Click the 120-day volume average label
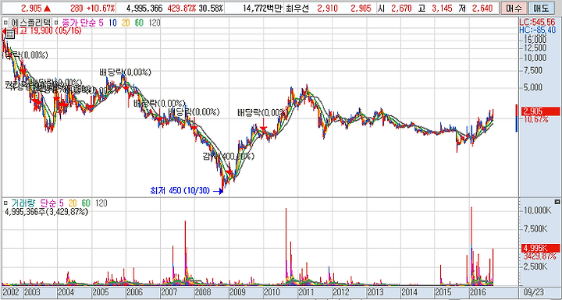Image resolution: width=562 pixels, height=300 pixels. [101, 203]
